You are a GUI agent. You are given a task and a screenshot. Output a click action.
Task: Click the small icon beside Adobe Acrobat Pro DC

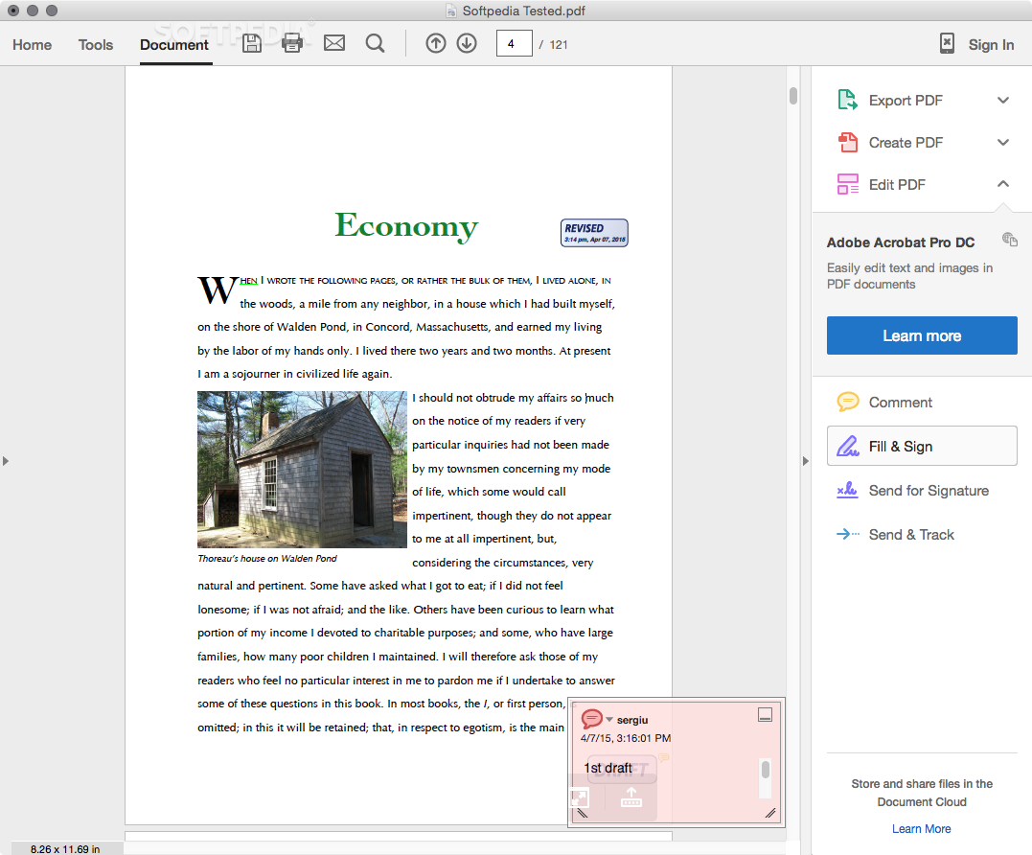click(1010, 240)
